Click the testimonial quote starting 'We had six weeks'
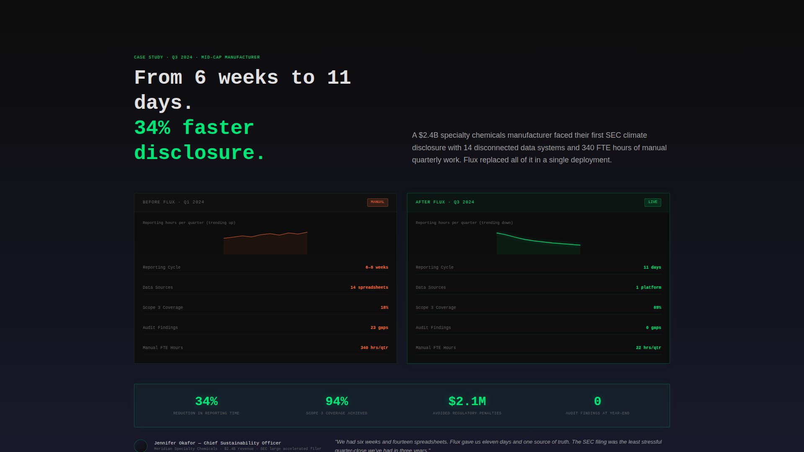This screenshot has width=804, height=452. (x=498, y=446)
